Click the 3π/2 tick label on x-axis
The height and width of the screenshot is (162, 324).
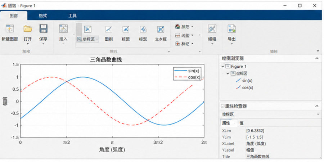158,142
